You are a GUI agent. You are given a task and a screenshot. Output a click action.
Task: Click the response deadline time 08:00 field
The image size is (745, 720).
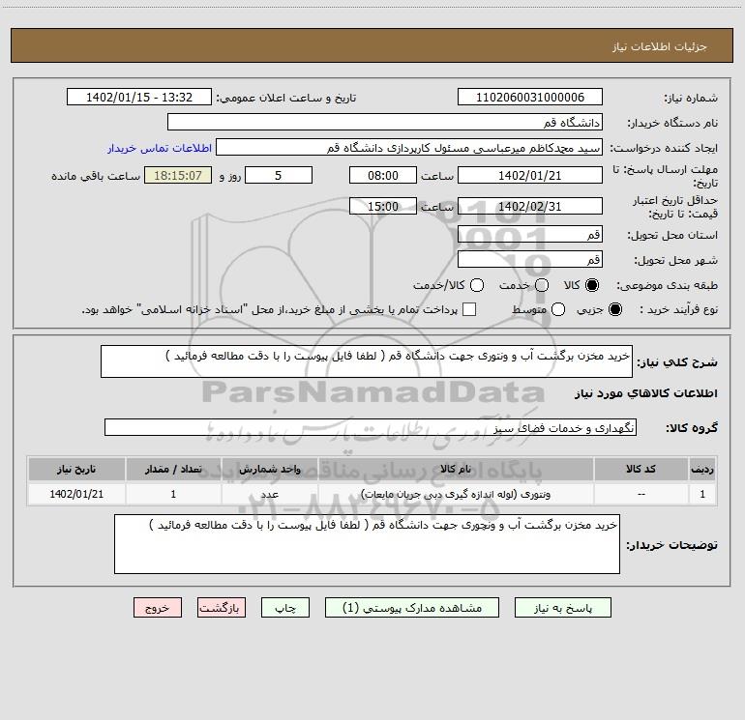click(x=383, y=175)
